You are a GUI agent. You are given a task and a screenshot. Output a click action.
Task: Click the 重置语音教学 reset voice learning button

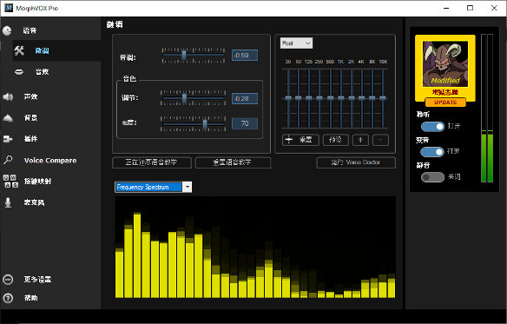tap(233, 162)
